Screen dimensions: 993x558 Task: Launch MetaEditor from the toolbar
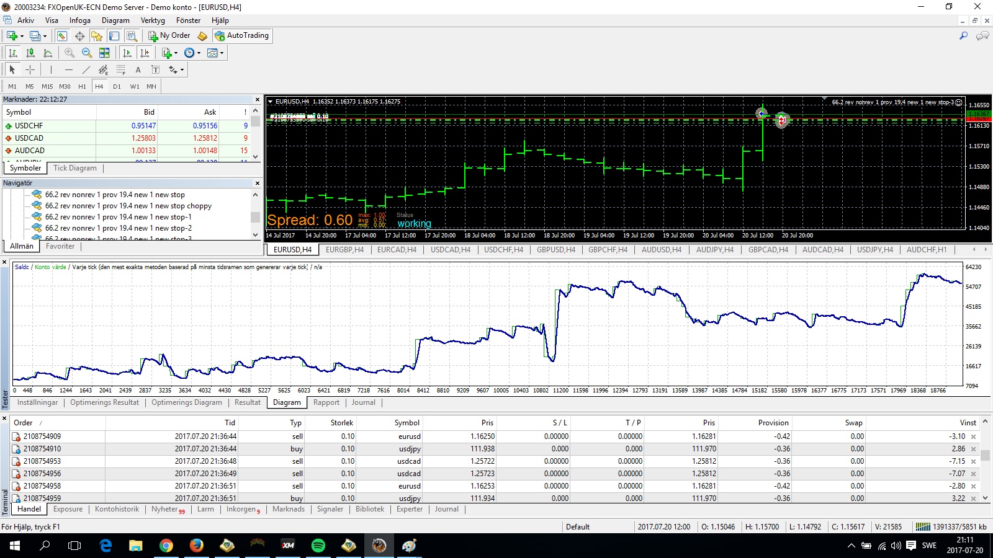coord(202,36)
